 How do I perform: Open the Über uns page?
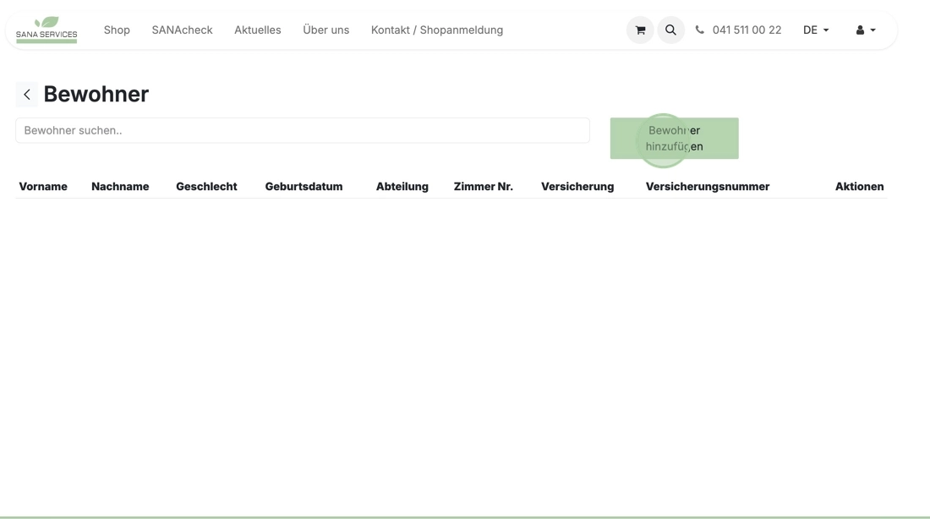326,30
